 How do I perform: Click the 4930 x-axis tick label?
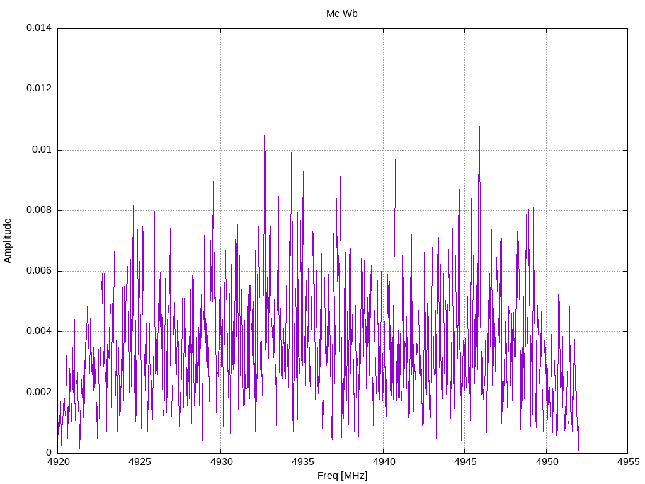click(x=221, y=462)
